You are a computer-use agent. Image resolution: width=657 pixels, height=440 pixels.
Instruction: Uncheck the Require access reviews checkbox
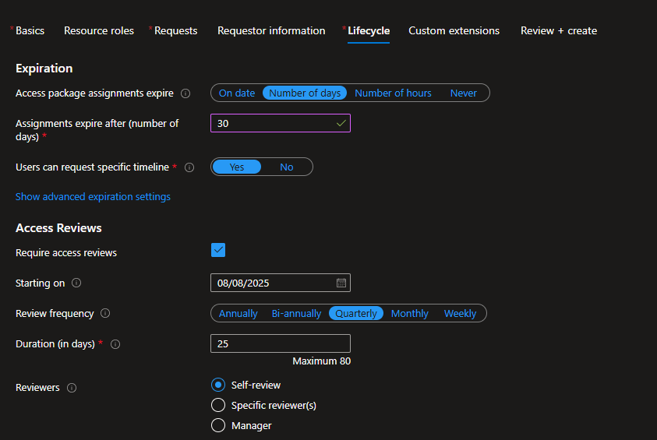coord(218,250)
